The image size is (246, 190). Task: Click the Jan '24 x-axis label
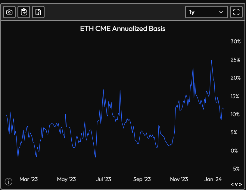tap(213, 179)
